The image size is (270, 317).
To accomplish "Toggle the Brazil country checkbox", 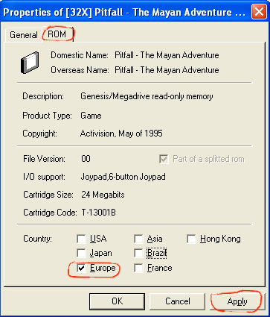I will (138, 254).
